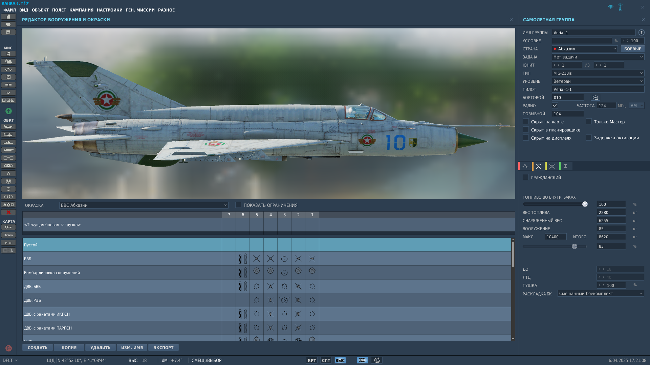Open the НАСТРОЙКИ menu

[x=110, y=10]
